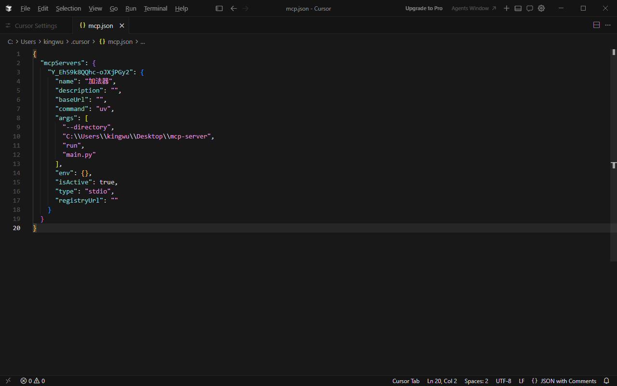Click the mcp-server path string

coord(137,136)
